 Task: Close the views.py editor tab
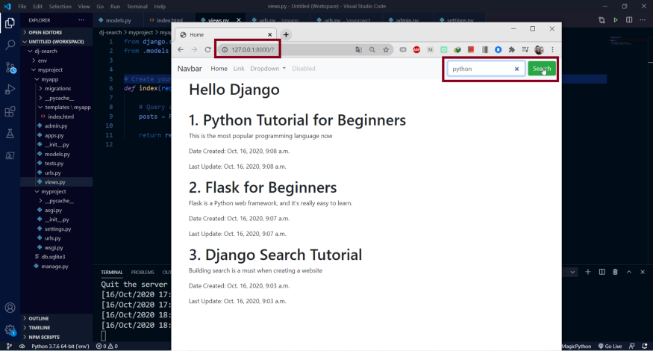pyautogui.click(x=239, y=20)
